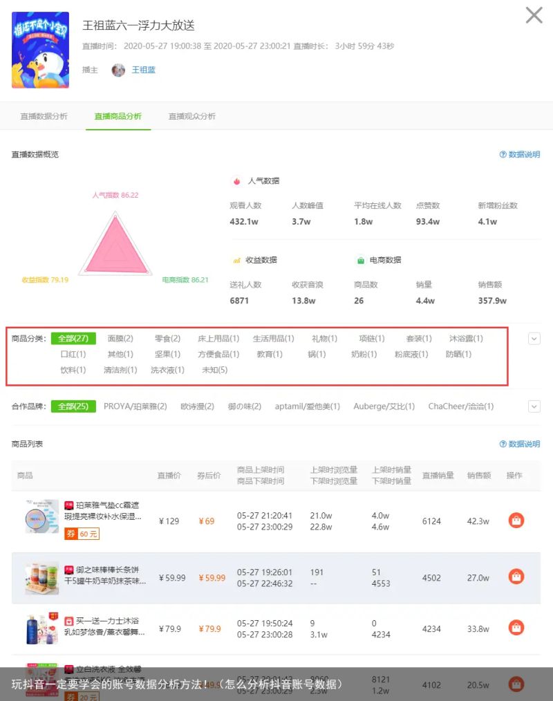Click the 直播价 column header
553x701 pixels.
click(x=169, y=475)
